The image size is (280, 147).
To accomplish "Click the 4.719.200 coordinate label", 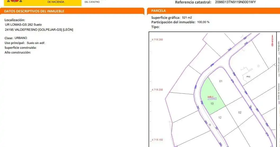I will [x=157, y=90].
